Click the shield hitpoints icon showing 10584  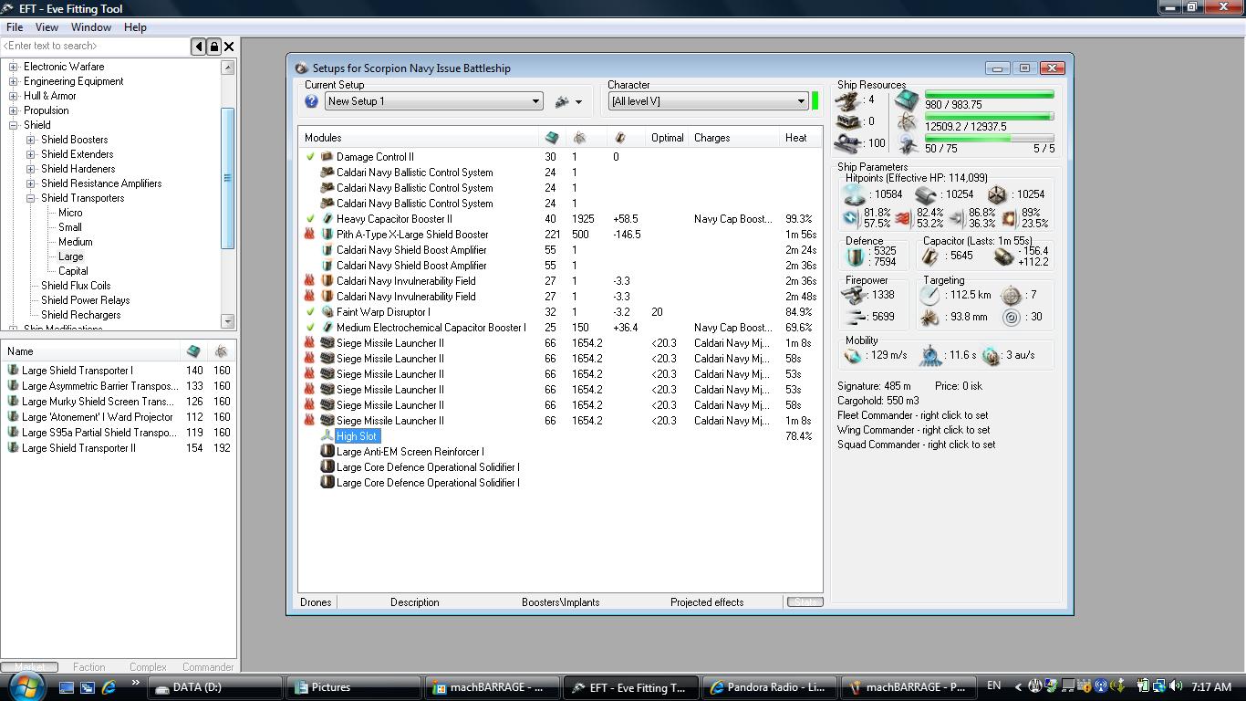(x=855, y=194)
